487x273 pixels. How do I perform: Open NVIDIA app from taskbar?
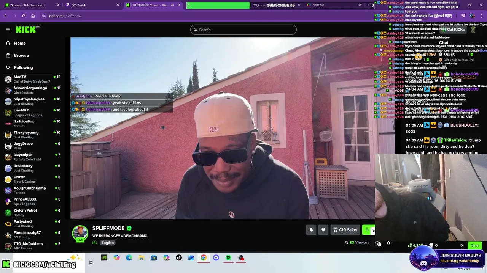pos(104,258)
